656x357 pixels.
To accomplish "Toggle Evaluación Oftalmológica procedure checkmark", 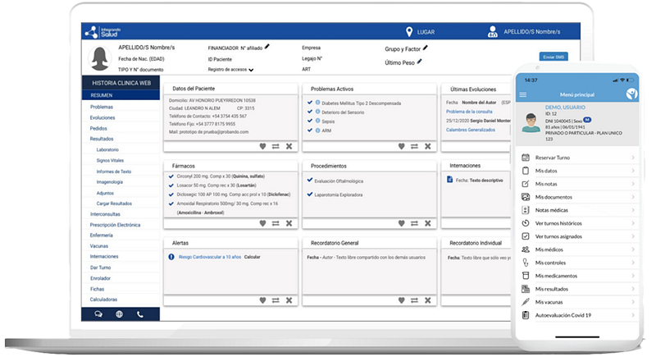I will pyautogui.click(x=309, y=181).
